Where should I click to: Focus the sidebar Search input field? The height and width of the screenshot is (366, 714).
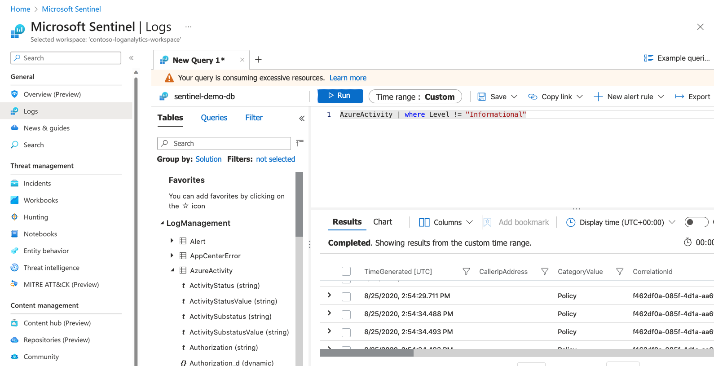pyautogui.click(x=66, y=58)
